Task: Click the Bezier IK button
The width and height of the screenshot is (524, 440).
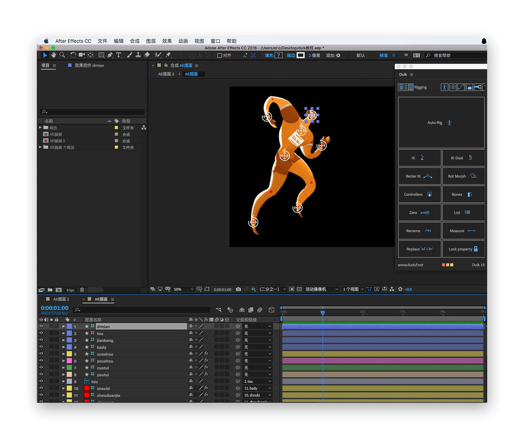Action: [420, 176]
